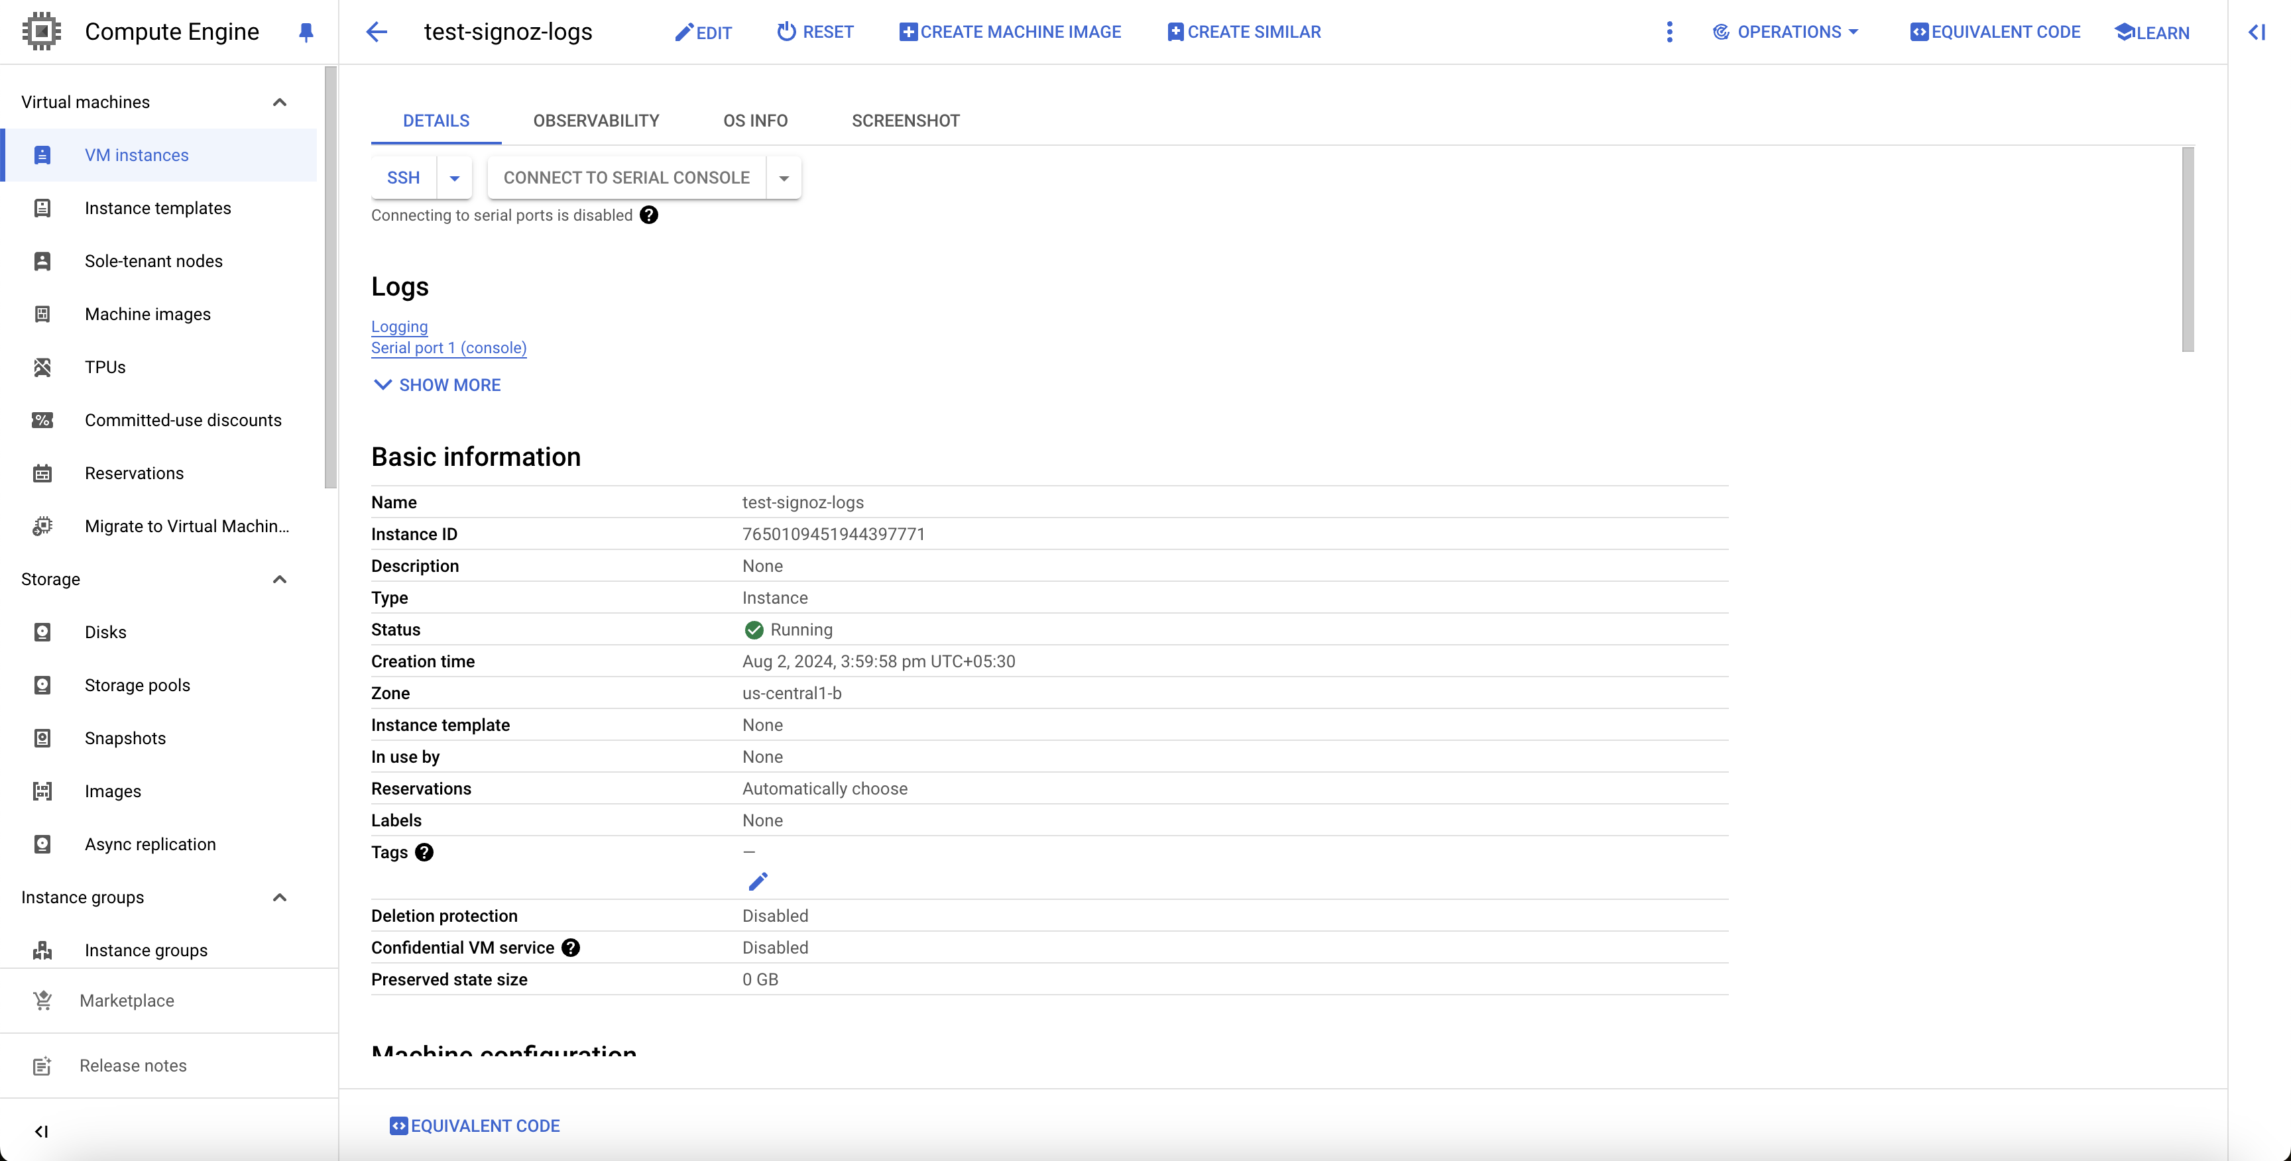Click the details page vertical scrollbar
The height and width of the screenshot is (1161, 2291).
tap(2188, 249)
